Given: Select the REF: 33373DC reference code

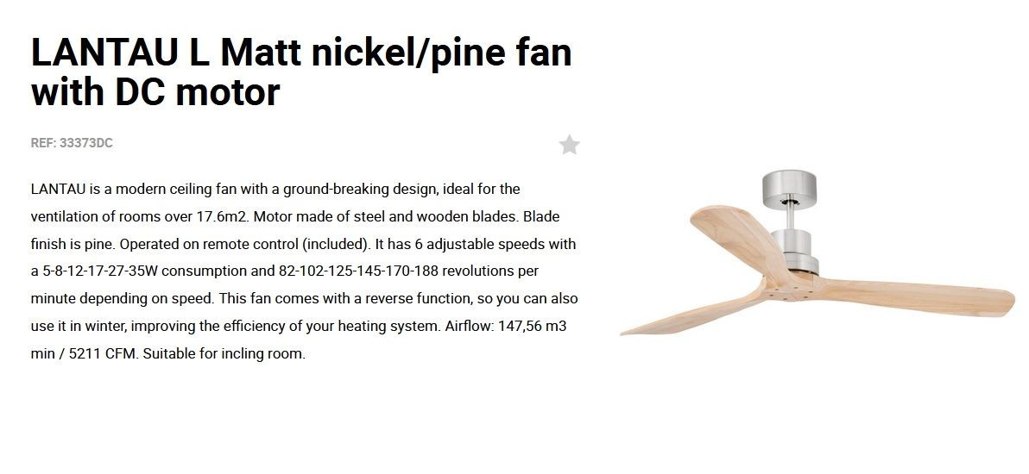Looking at the screenshot, I should coord(72,143).
